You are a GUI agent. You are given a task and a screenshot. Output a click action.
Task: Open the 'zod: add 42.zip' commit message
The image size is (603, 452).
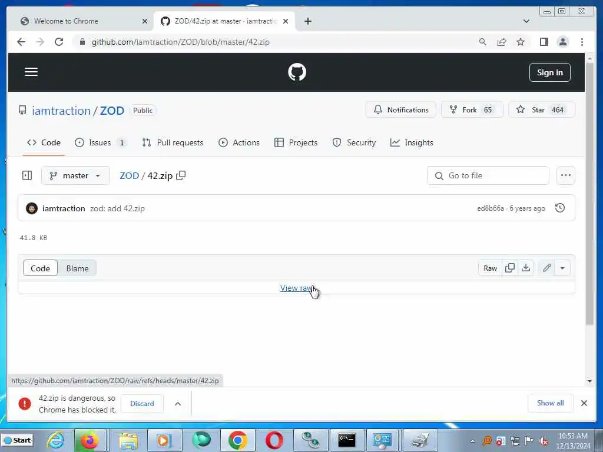117,208
